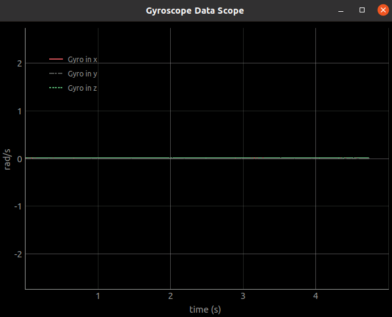Click the 'Gyro in z' legend label
The image size is (392, 317).
click(x=82, y=88)
